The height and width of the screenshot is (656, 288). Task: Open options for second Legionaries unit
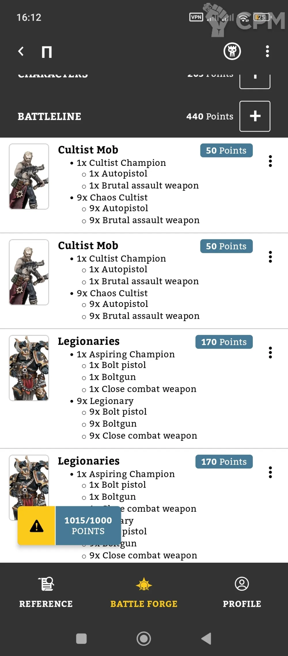pos(270,472)
